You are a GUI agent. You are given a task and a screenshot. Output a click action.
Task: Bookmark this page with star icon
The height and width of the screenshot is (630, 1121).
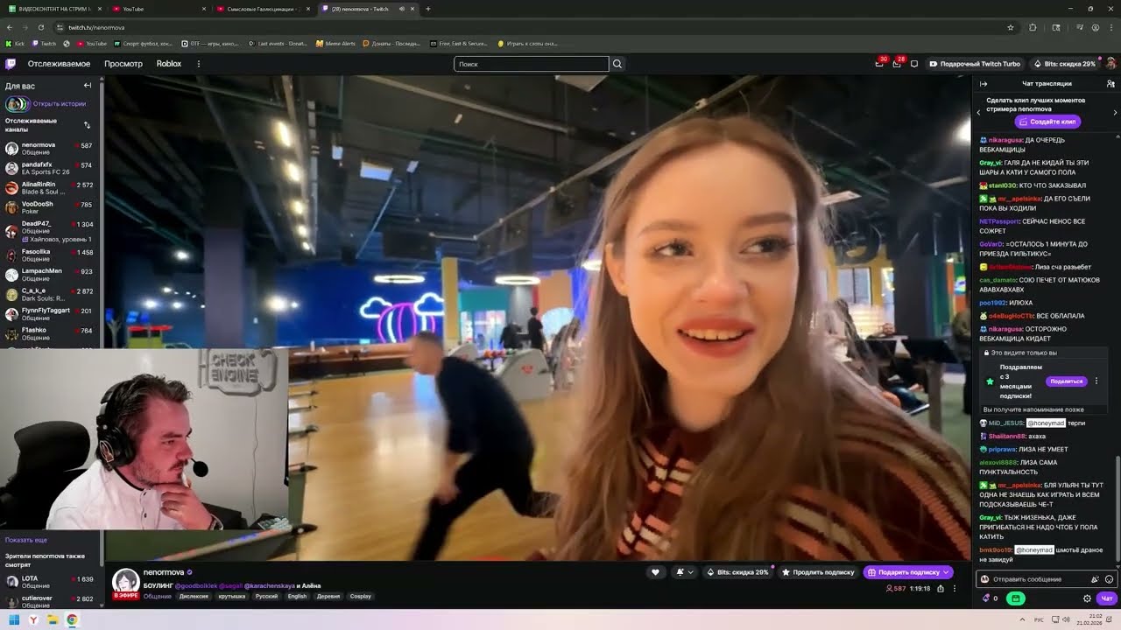1010,27
